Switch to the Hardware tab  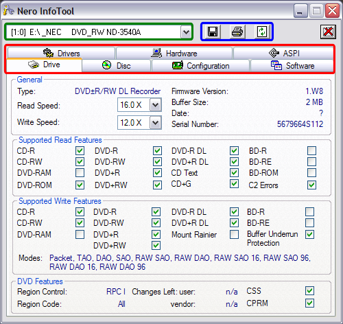point(174,53)
